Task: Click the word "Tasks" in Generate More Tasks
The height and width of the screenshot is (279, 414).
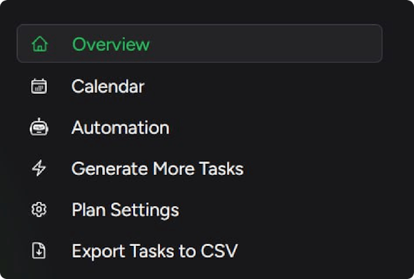Action: (x=221, y=169)
